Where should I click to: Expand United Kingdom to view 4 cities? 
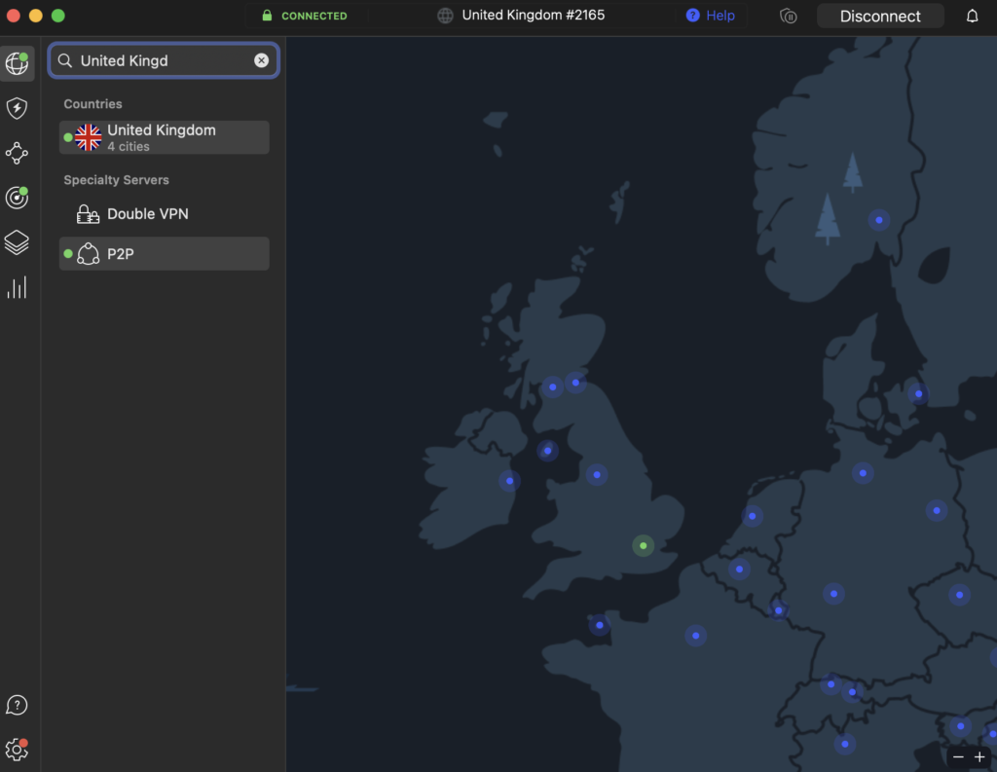[164, 136]
